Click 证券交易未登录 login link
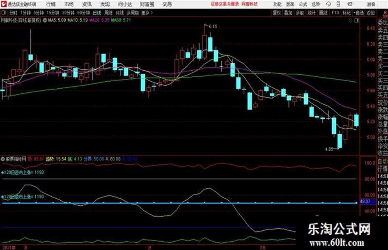The image size is (388, 250). pyautogui.click(x=225, y=4)
